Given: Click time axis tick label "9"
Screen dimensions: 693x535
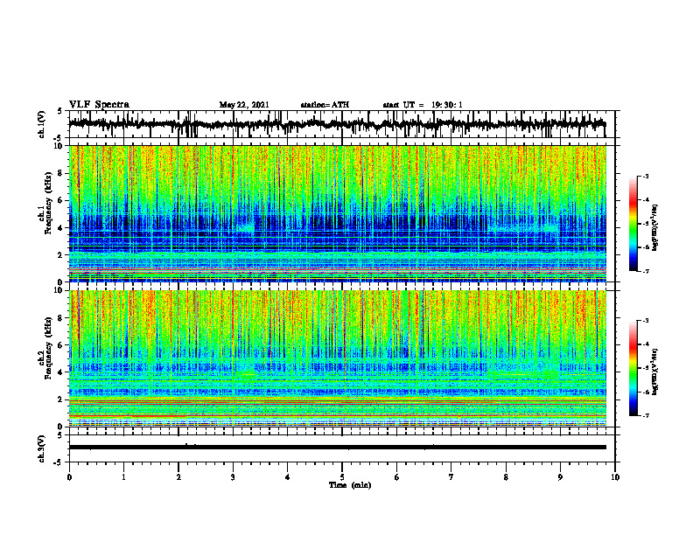Looking at the screenshot, I should point(560,477).
